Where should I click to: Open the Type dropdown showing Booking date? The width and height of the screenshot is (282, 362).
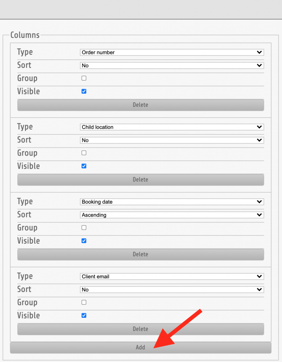tap(172, 202)
